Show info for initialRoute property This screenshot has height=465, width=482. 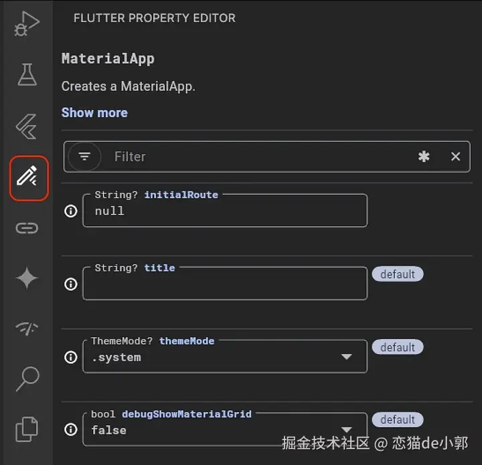71,211
